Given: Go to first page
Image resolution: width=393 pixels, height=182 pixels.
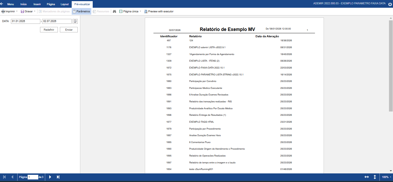Looking at the screenshot, I should pos(4,177).
